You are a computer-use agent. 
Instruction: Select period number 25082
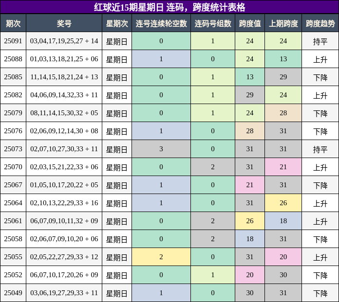pos(13,95)
